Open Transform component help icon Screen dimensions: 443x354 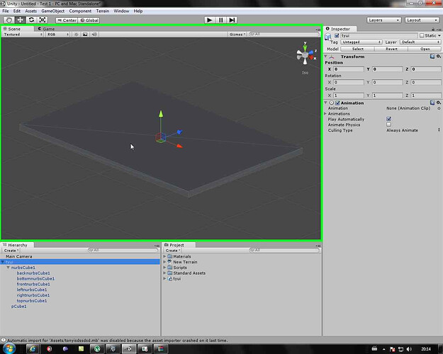coord(432,57)
